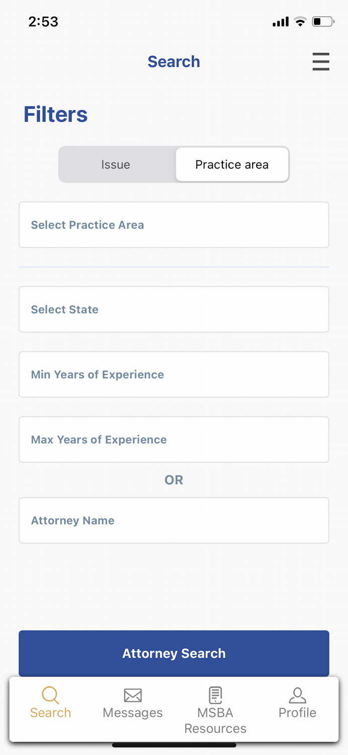
Task: Tap the MSBA Resources document icon
Action: [215, 695]
